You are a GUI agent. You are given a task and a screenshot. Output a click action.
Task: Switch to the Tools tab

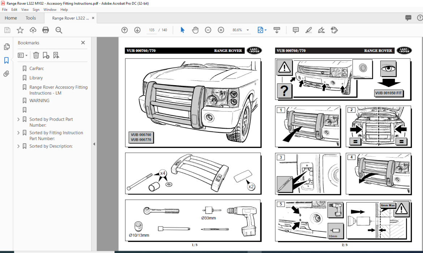point(31,18)
